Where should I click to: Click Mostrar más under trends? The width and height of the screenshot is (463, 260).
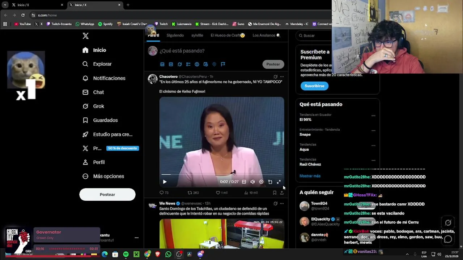(x=310, y=176)
